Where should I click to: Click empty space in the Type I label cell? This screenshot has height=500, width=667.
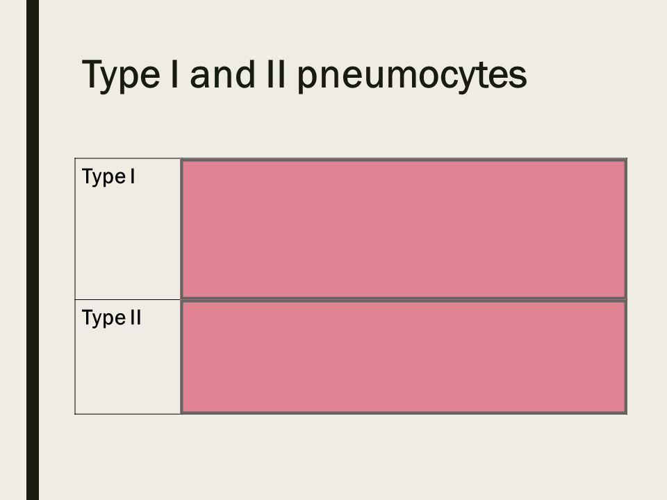[x=128, y=247]
